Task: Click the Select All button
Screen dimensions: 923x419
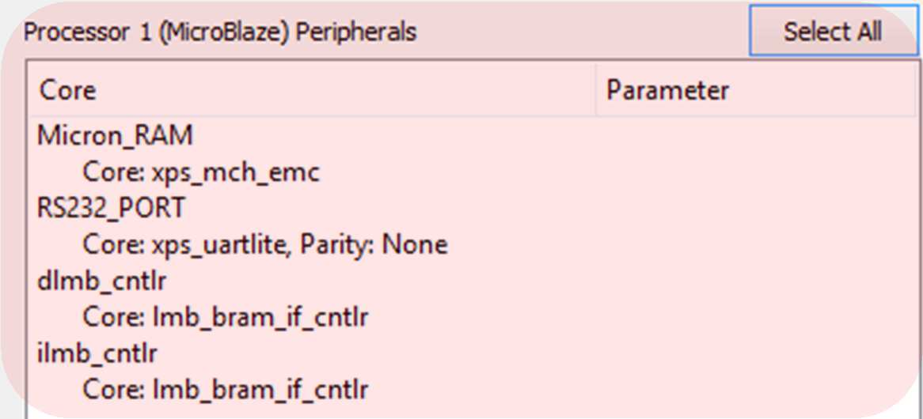Action: [x=832, y=31]
